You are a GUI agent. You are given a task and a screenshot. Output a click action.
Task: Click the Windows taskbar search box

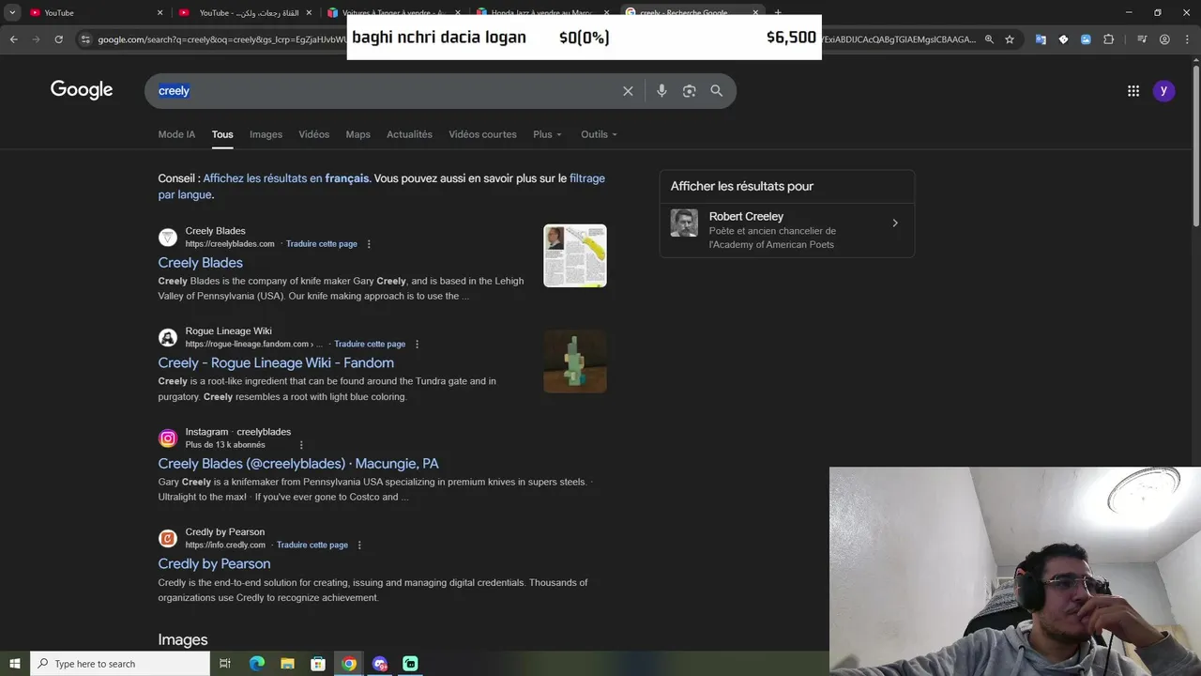pyautogui.click(x=120, y=664)
